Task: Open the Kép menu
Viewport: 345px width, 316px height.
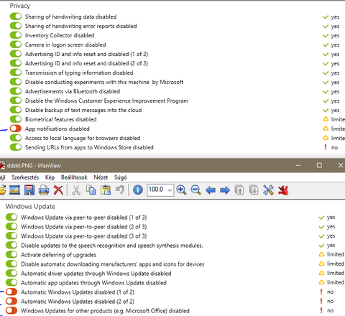Action: (50, 177)
